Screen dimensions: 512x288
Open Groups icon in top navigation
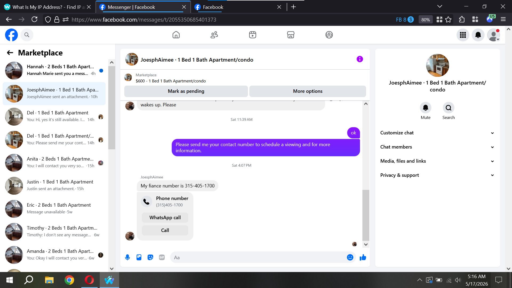coord(329,35)
